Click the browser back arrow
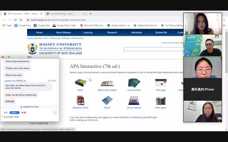The height and width of the screenshot is (142, 228). coord(4,20)
